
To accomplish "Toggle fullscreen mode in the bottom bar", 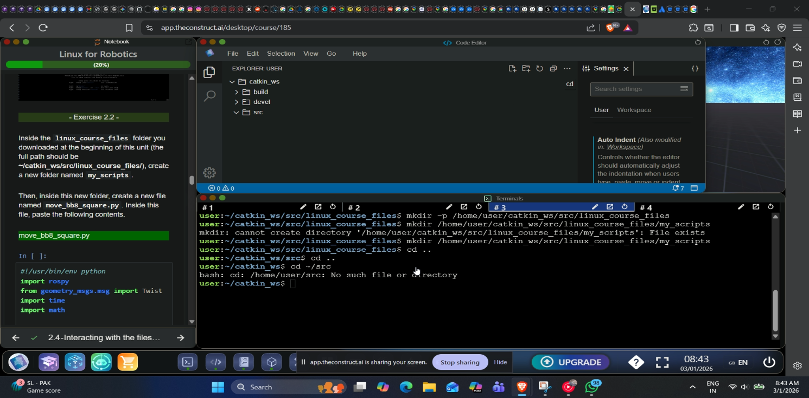I will (x=662, y=362).
